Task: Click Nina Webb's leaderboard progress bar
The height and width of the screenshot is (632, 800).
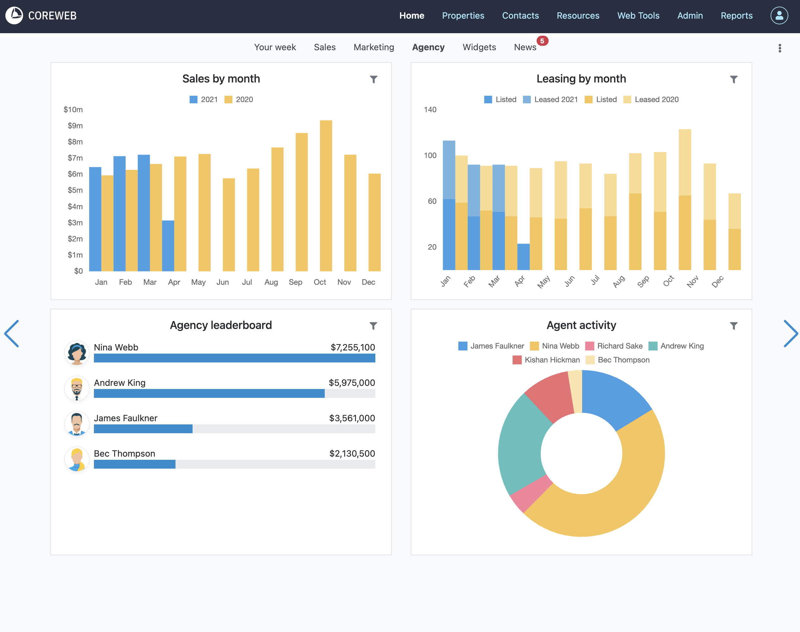Action: coord(234,358)
